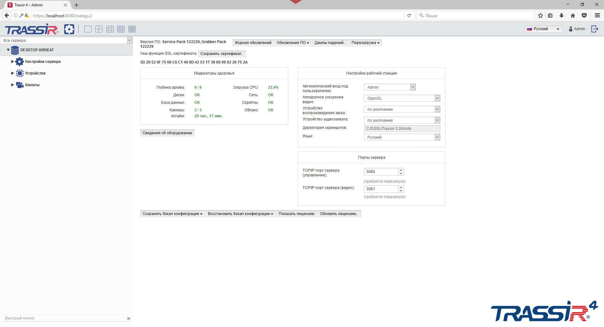Click the gear icon beside Настройки сервера
Screen dimensions: 604x327
click(20, 62)
